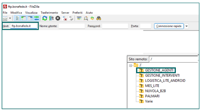Open the Modifica menu
Screen dimensions: 203x112
point(16,13)
